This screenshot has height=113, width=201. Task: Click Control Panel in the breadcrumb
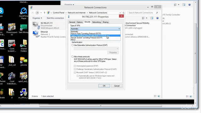58,13
